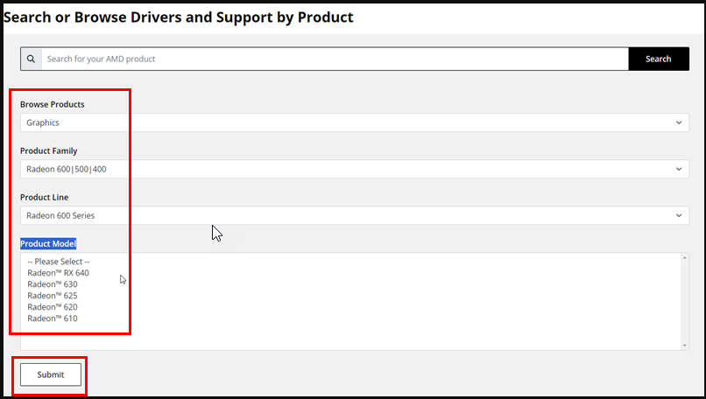Expand the Product Line dropdown
This screenshot has height=399, width=706.
(x=353, y=215)
